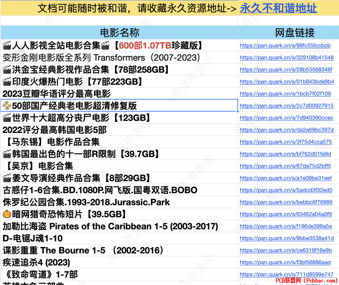Open link ending 3f75d4cca575
This screenshot has height=285, width=339.
[x=286, y=142]
